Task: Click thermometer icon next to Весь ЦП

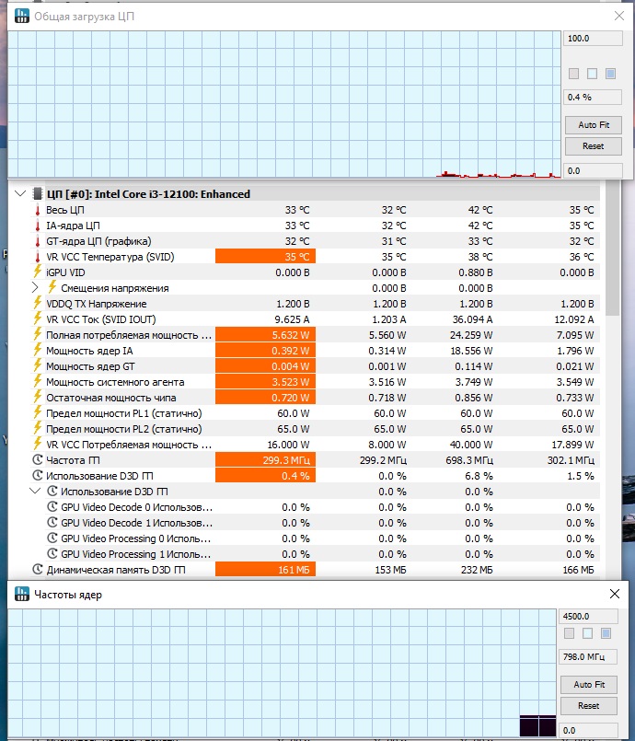Action: pyautogui.click(x=38, y=210)
